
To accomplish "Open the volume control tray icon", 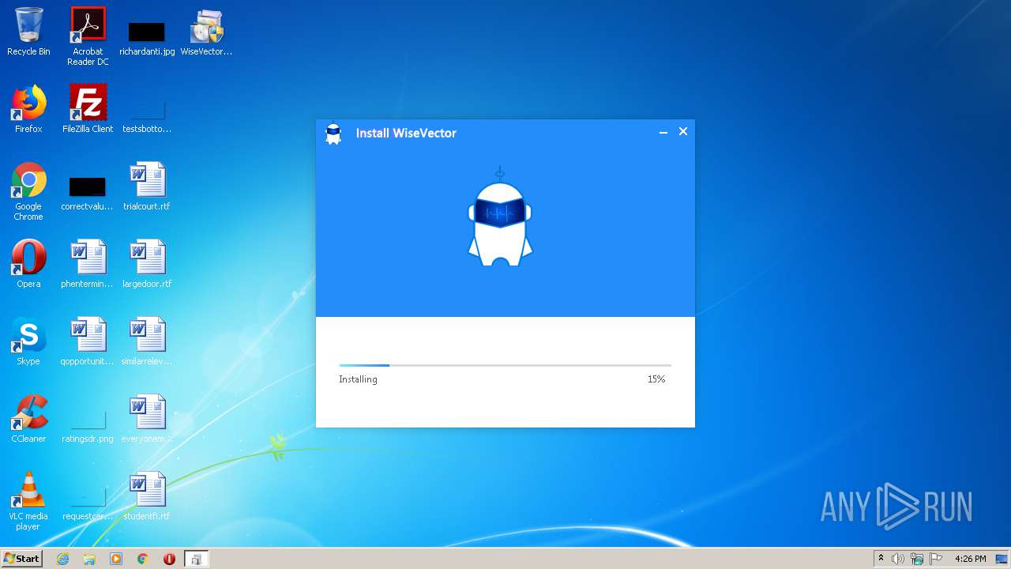I will [x=898, y=559].
